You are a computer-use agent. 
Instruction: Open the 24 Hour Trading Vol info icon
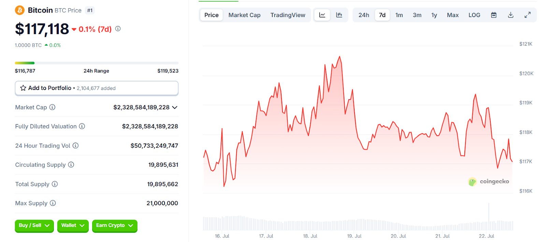[x=75, y=146]
